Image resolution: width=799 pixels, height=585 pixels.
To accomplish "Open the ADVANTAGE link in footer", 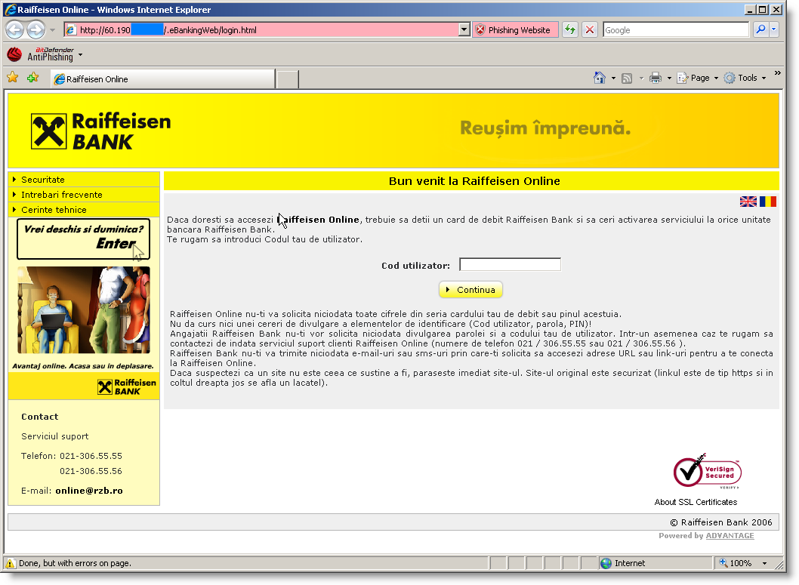I will (730, 536).
